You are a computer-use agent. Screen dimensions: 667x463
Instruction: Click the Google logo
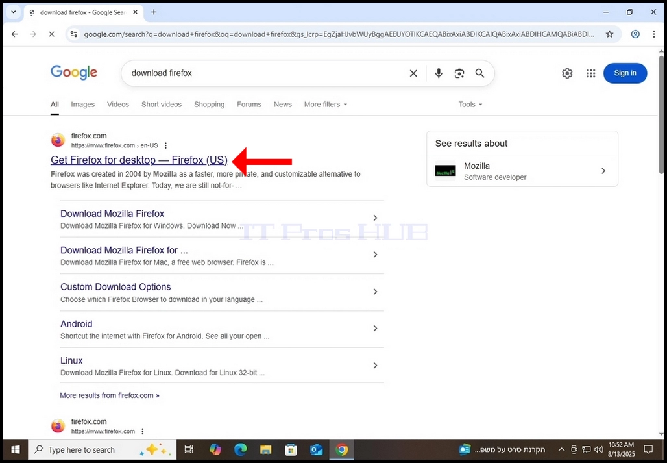(74, 73)
